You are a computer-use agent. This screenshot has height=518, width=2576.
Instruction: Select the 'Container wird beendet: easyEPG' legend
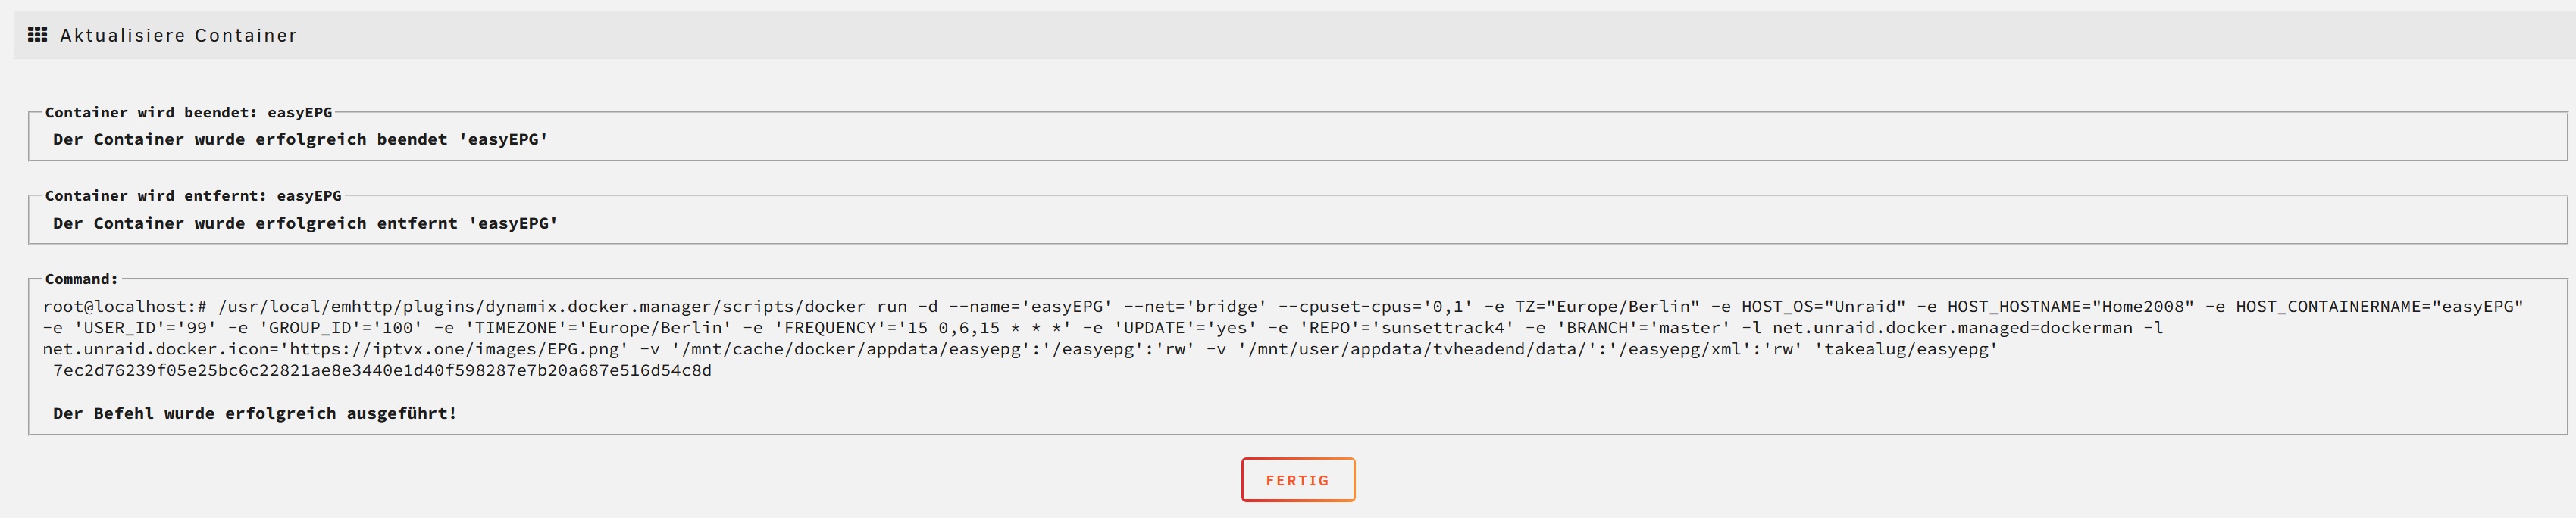click(188, 112)
